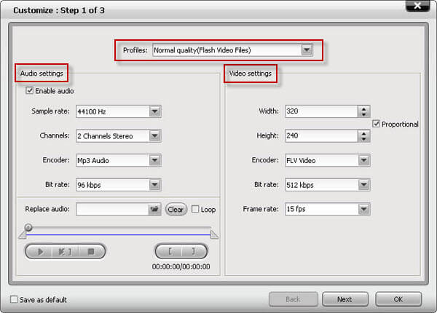Click the left trim marker triangle
This screenshot has height=313, width=437.
(23, 234)
